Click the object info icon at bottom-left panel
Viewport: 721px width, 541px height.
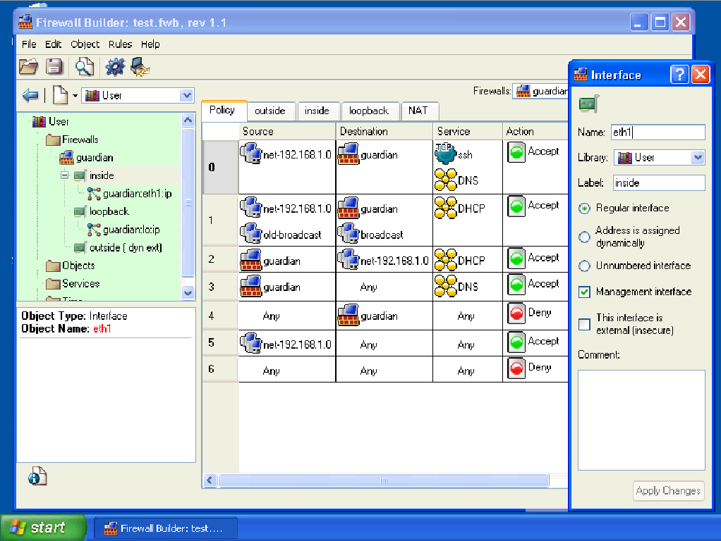(x=37, y=476)
